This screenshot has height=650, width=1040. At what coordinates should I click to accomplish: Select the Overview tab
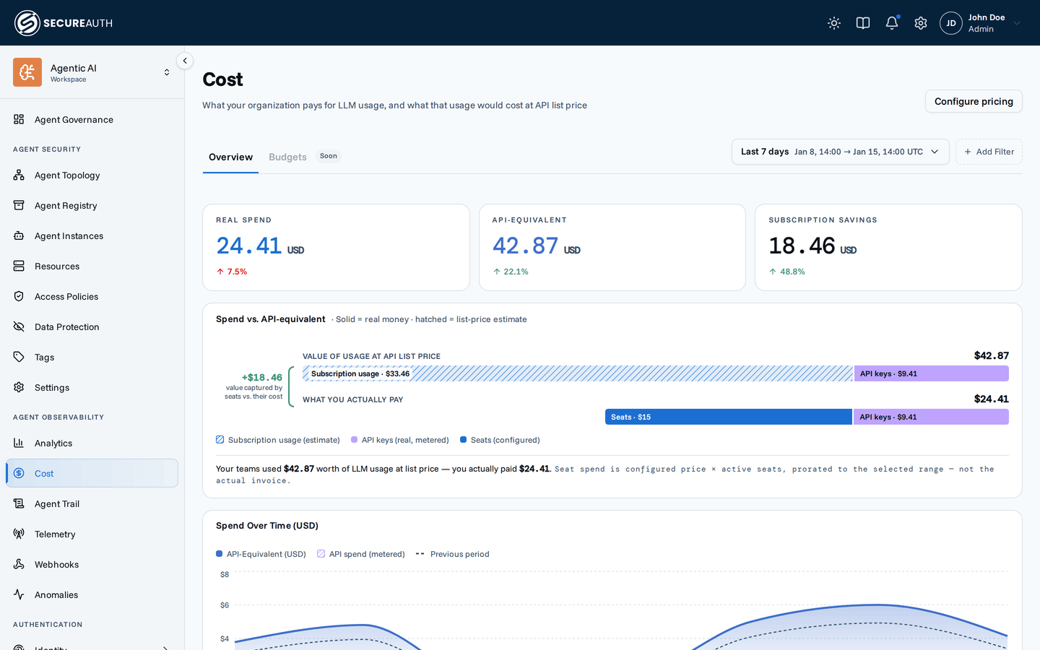[230, 157]
